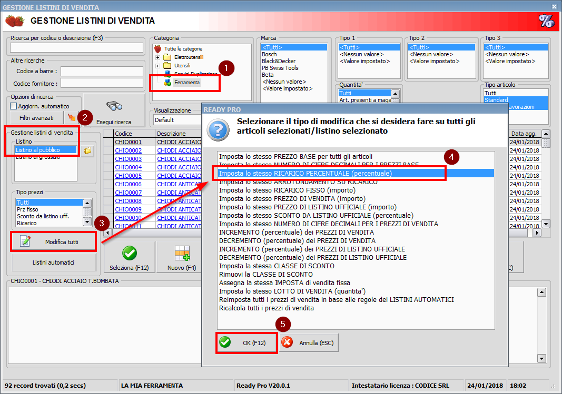Click inside the Codice a barre field
This screenshot has height=394, width=562.
coord(101,71)
